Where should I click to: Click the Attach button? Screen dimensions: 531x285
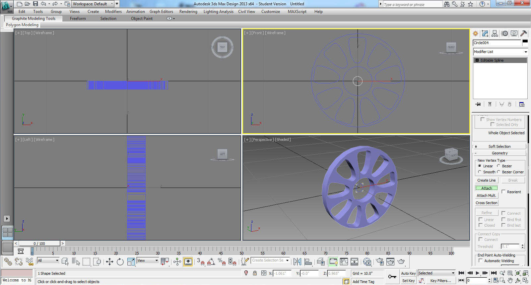click(487, 188)
